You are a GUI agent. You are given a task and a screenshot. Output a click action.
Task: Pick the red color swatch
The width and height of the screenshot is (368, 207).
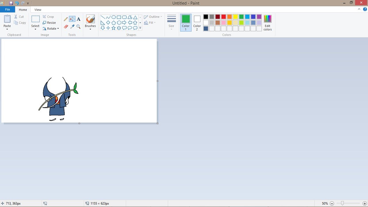tap(224, 17)
